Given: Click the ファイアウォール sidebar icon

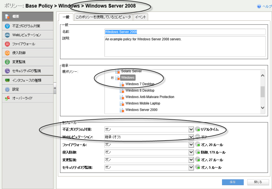Looking at the screenshot, I should coord(7,44).
